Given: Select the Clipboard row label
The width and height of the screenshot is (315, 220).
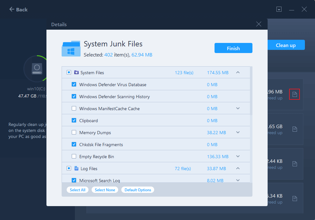Looking at the screenshot, I should 88,121.
